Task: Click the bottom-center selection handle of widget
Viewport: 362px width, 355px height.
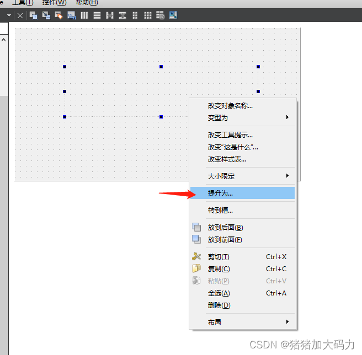Action: coord(161,117)
